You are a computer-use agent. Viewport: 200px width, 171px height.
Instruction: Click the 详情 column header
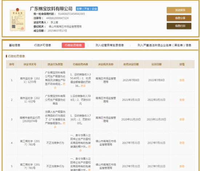point(182,64)
